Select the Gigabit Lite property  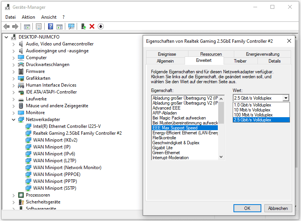tap(185, 148)
